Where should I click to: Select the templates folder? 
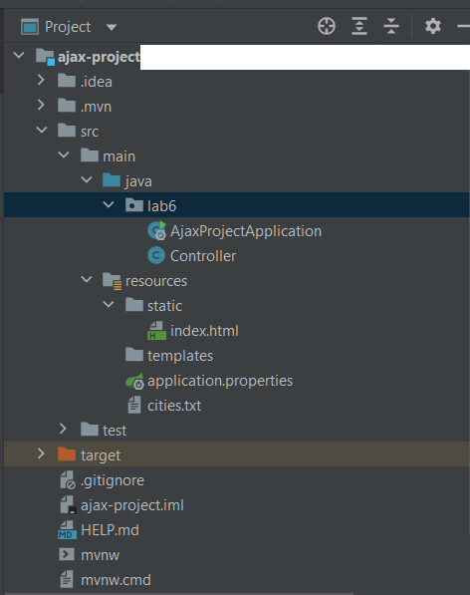(180, 356)
